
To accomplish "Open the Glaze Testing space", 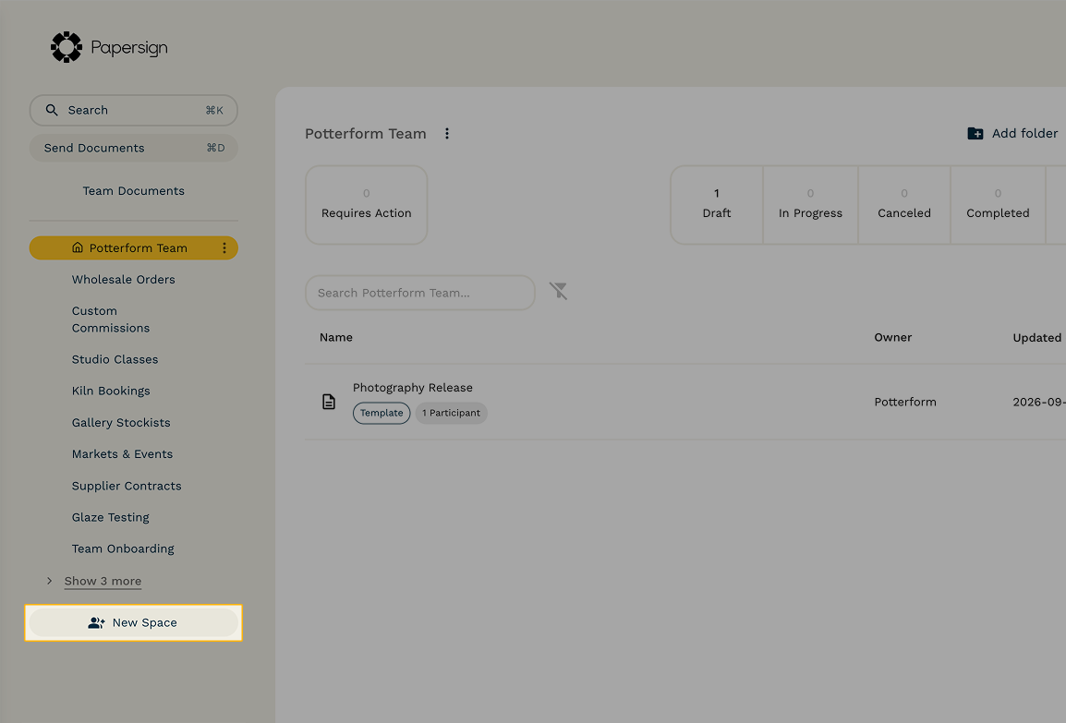I will point(111,517).
